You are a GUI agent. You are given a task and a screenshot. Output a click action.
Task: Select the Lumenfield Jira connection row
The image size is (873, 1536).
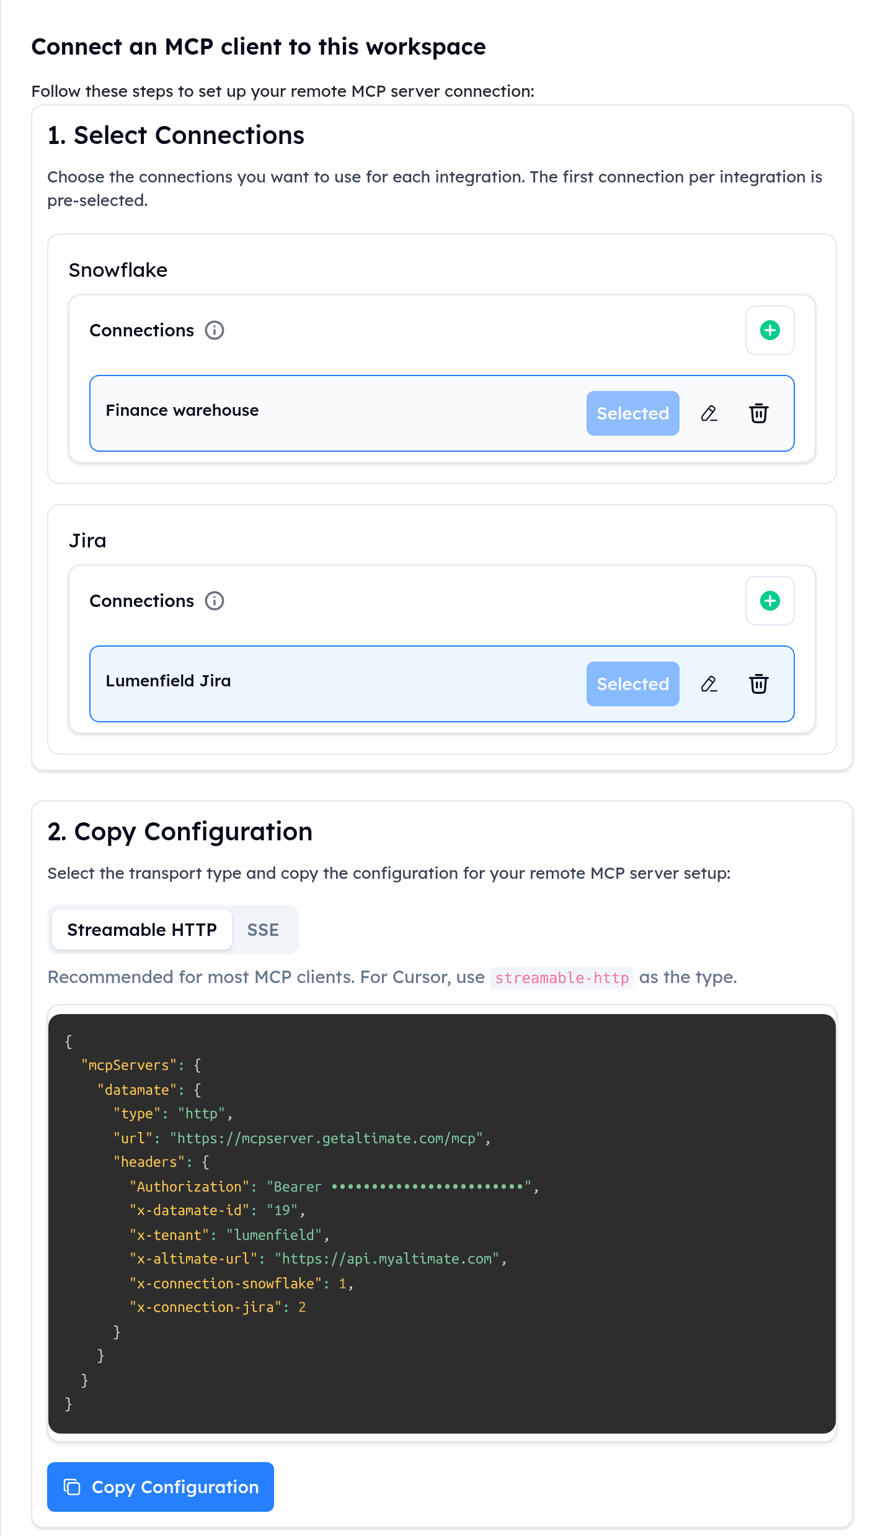442,684
